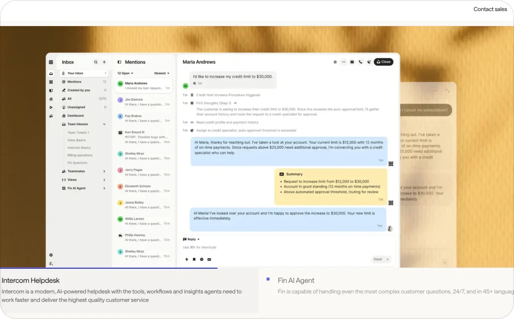Expand the Views section
514x319 pixels.
(104, 180)
